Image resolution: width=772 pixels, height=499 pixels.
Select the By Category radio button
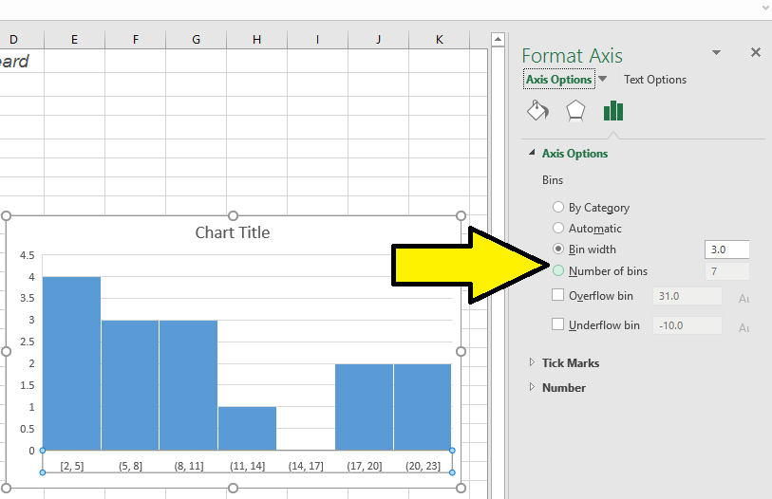click(558, 208)
